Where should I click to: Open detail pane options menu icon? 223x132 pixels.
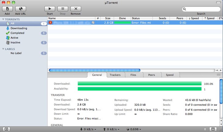coord(219,75)
